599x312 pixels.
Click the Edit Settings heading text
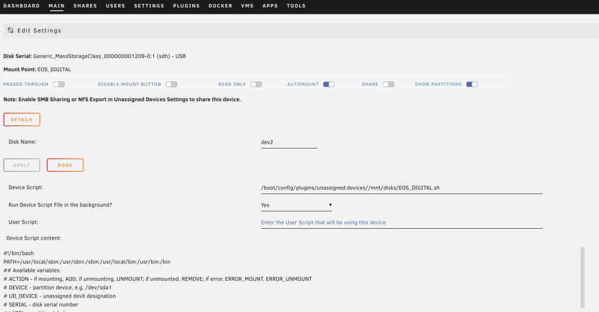coord(40,31)
